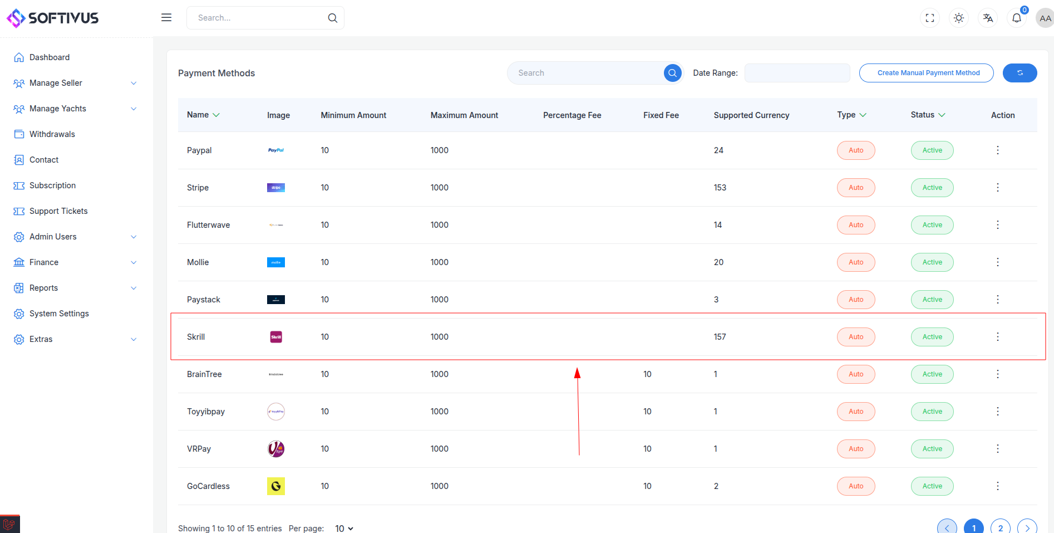The height and width of the screenshot is (533, 1054).
Task: Open the Per page entries dropdown
Action: [344, 528]
